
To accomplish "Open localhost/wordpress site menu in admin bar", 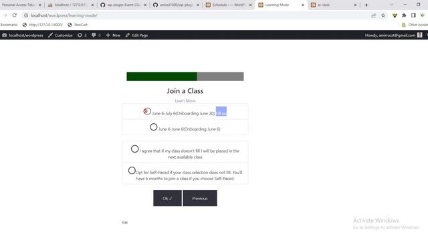I will point(23,35).
